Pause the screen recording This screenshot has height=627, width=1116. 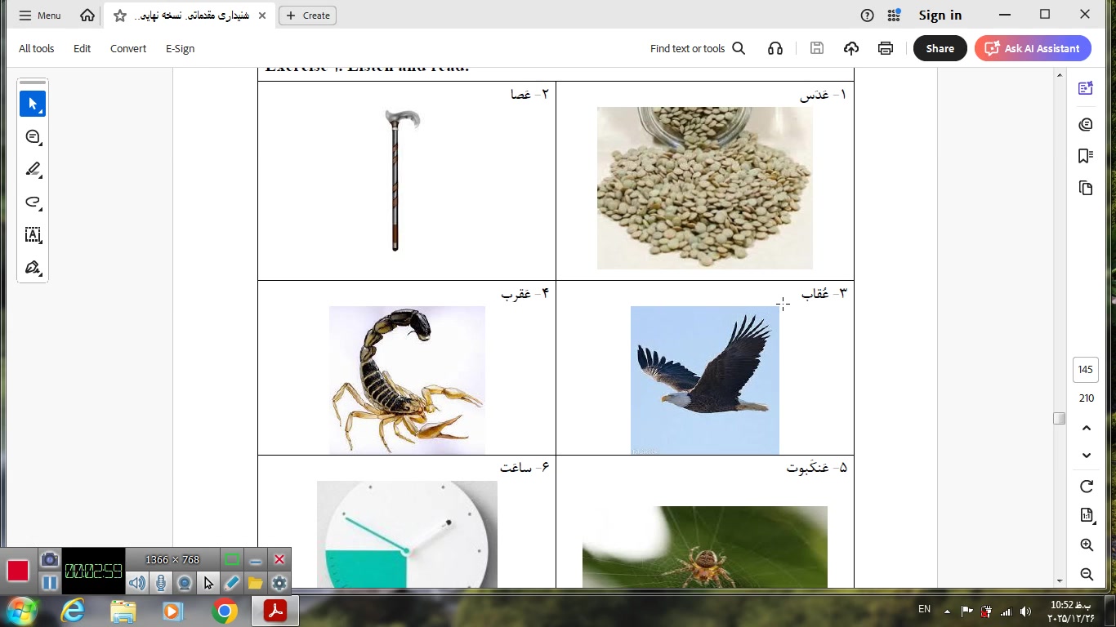[x=49, y=583]
